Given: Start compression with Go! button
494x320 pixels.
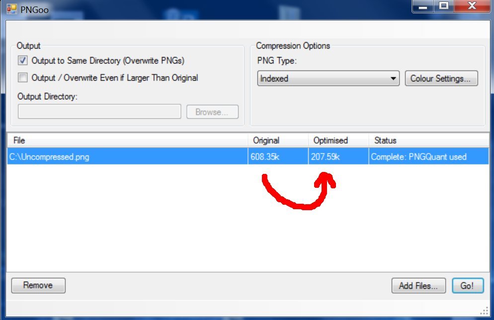Looking at the screenshot, I should pos(468,286).
